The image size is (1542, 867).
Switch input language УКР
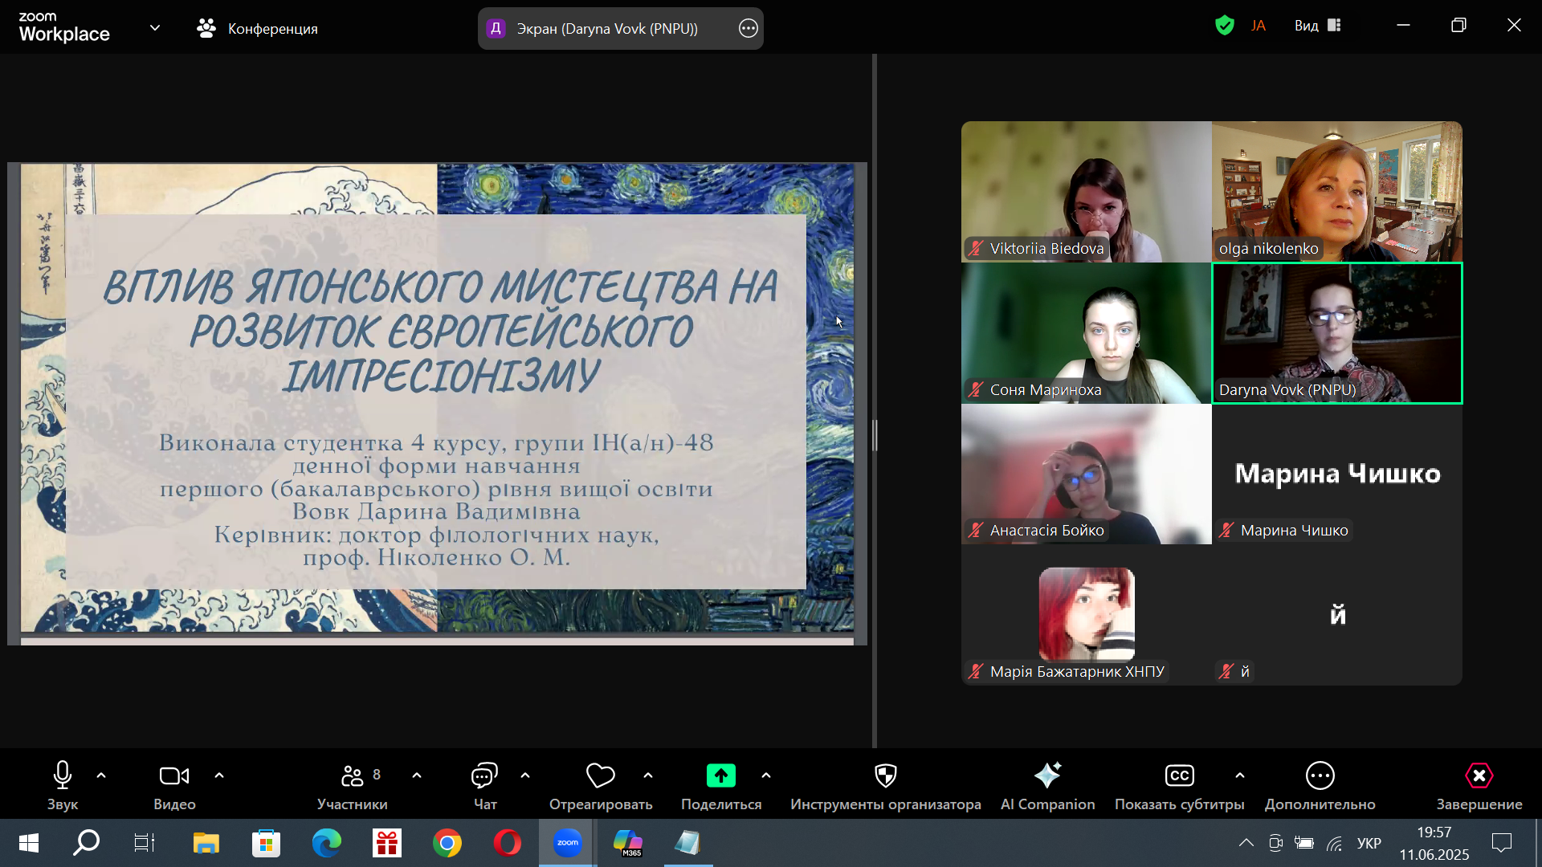1369,843
